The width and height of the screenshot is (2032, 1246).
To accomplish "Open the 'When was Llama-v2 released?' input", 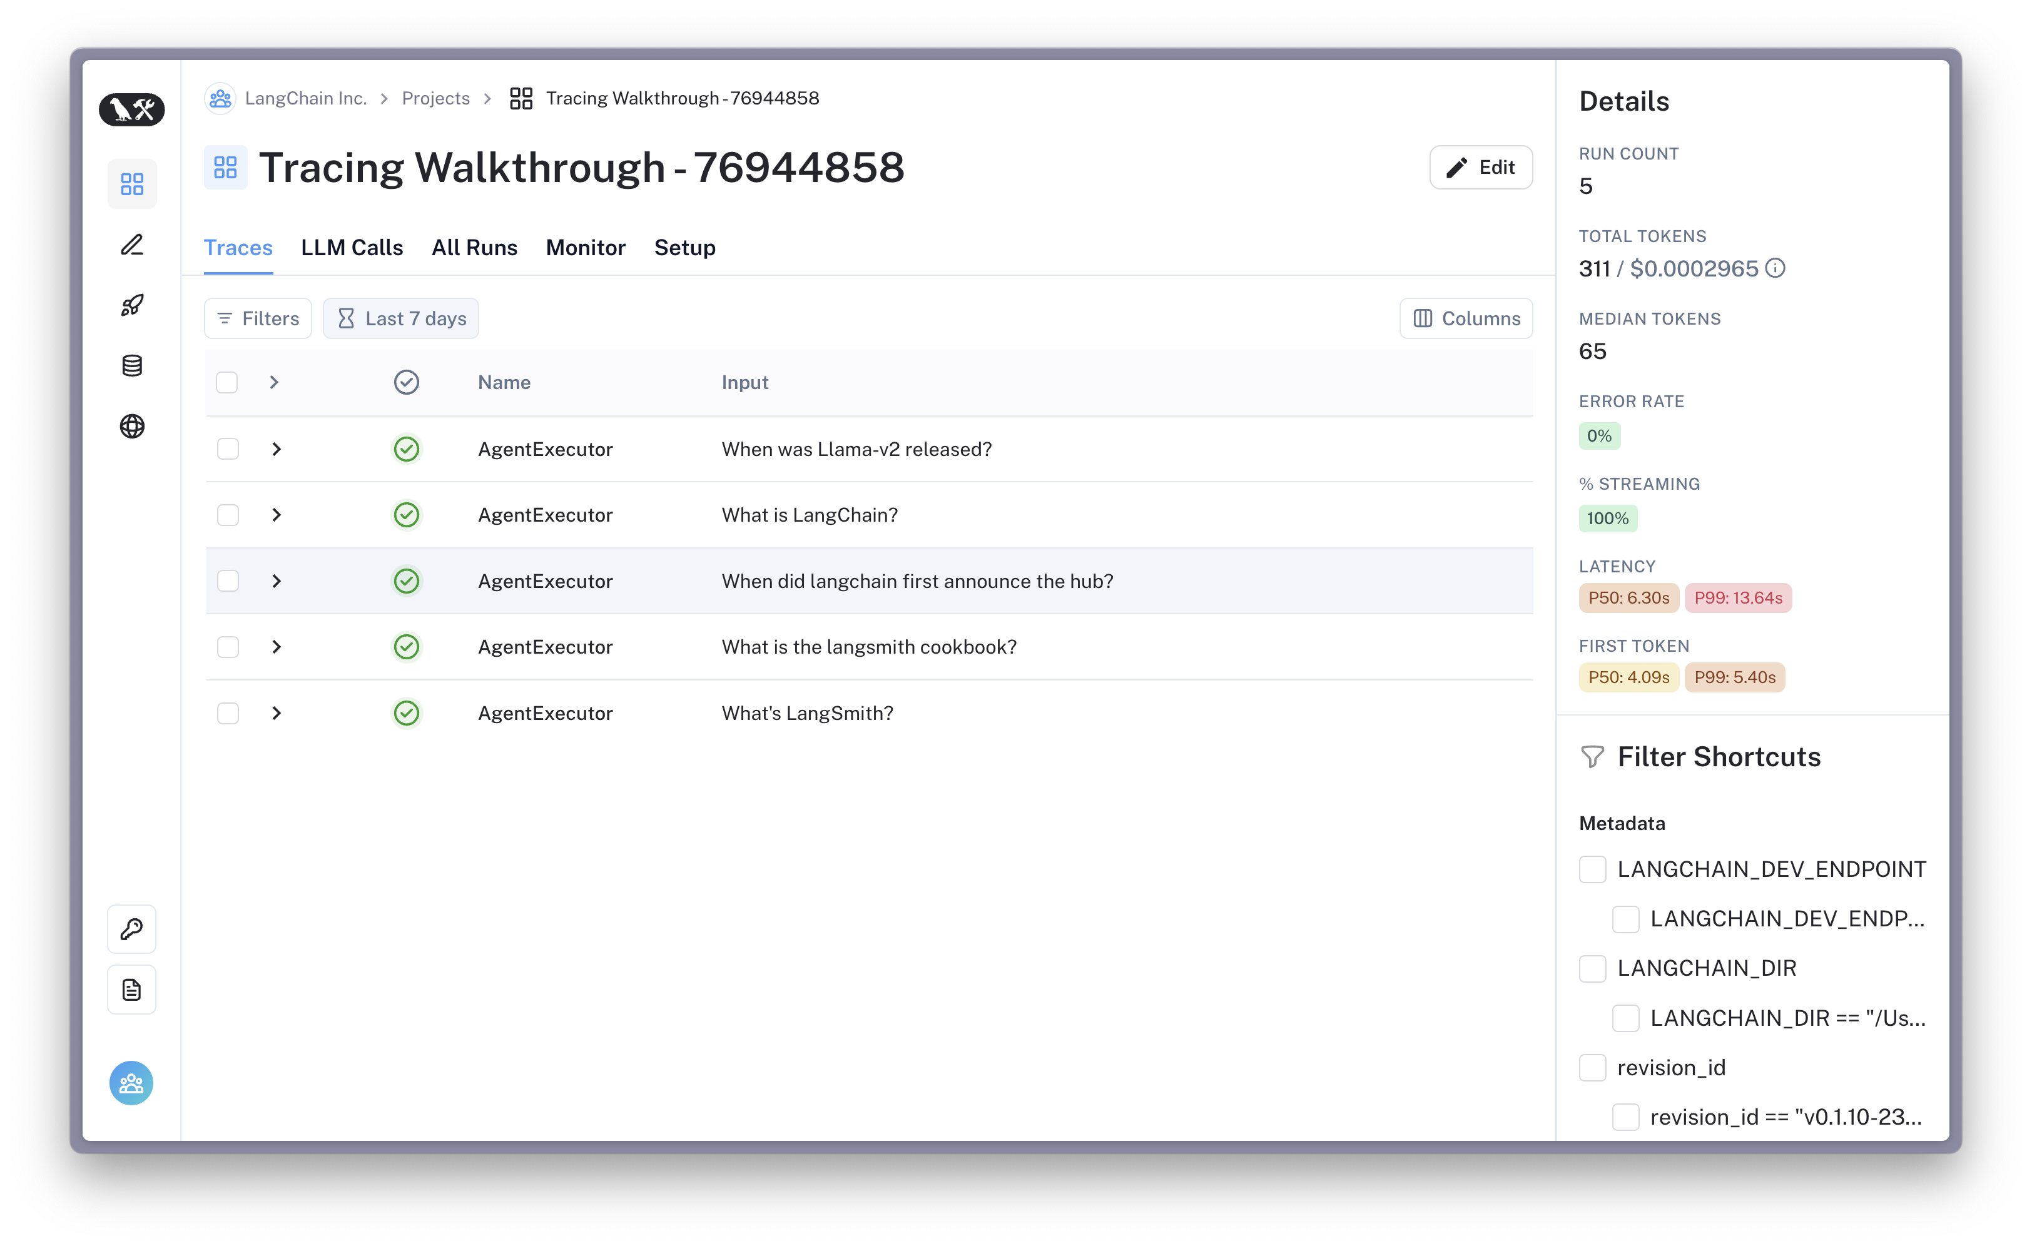I will pyautogui.click(x=857, y=449).
